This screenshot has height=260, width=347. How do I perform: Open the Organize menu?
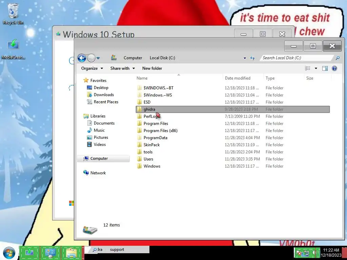click(92, 68)
